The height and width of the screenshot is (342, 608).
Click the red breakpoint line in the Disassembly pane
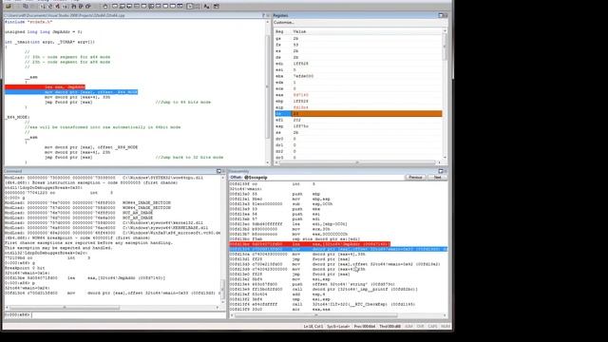click(310, 244)
